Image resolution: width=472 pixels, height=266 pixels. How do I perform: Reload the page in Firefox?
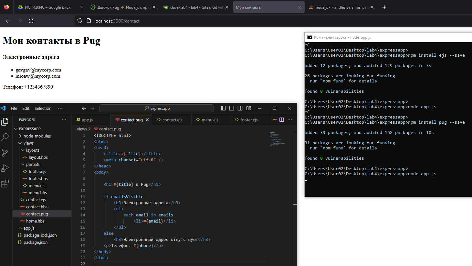click(x=31, y=21)
